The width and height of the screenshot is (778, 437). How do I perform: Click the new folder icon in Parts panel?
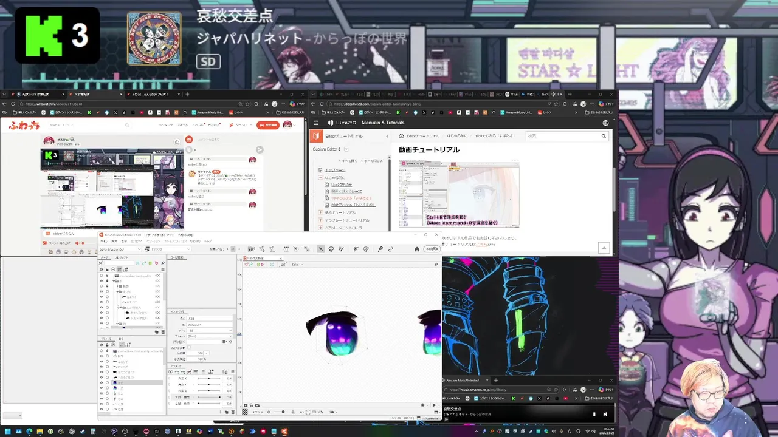point(157,332)
